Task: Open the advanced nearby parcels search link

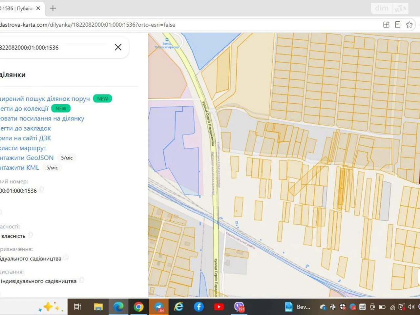Action: (45, 99)
